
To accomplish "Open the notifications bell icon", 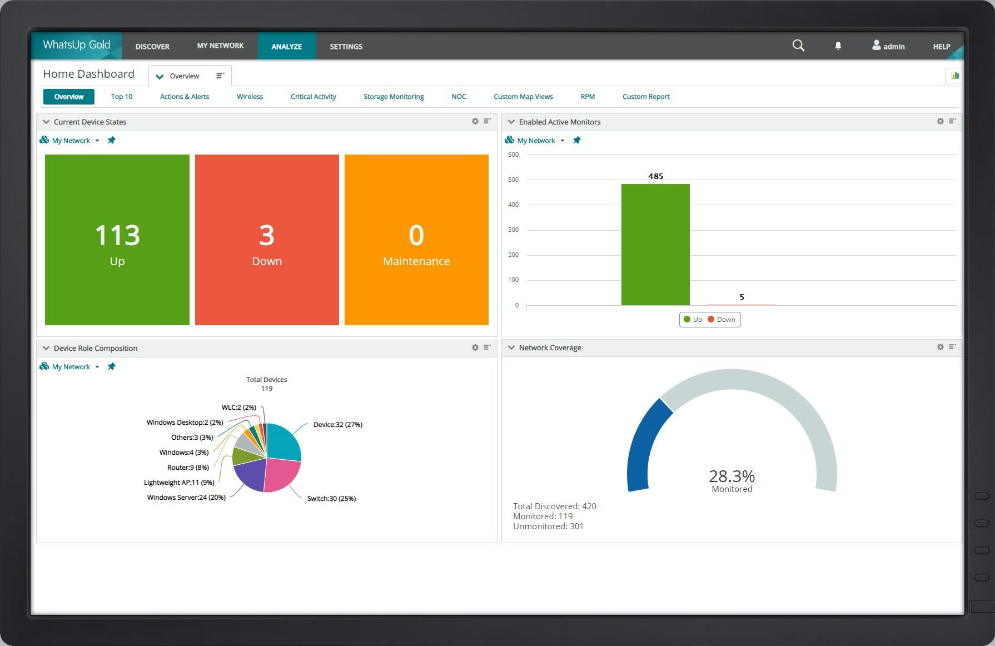I will pyautogui.click(x=838, y=46).
